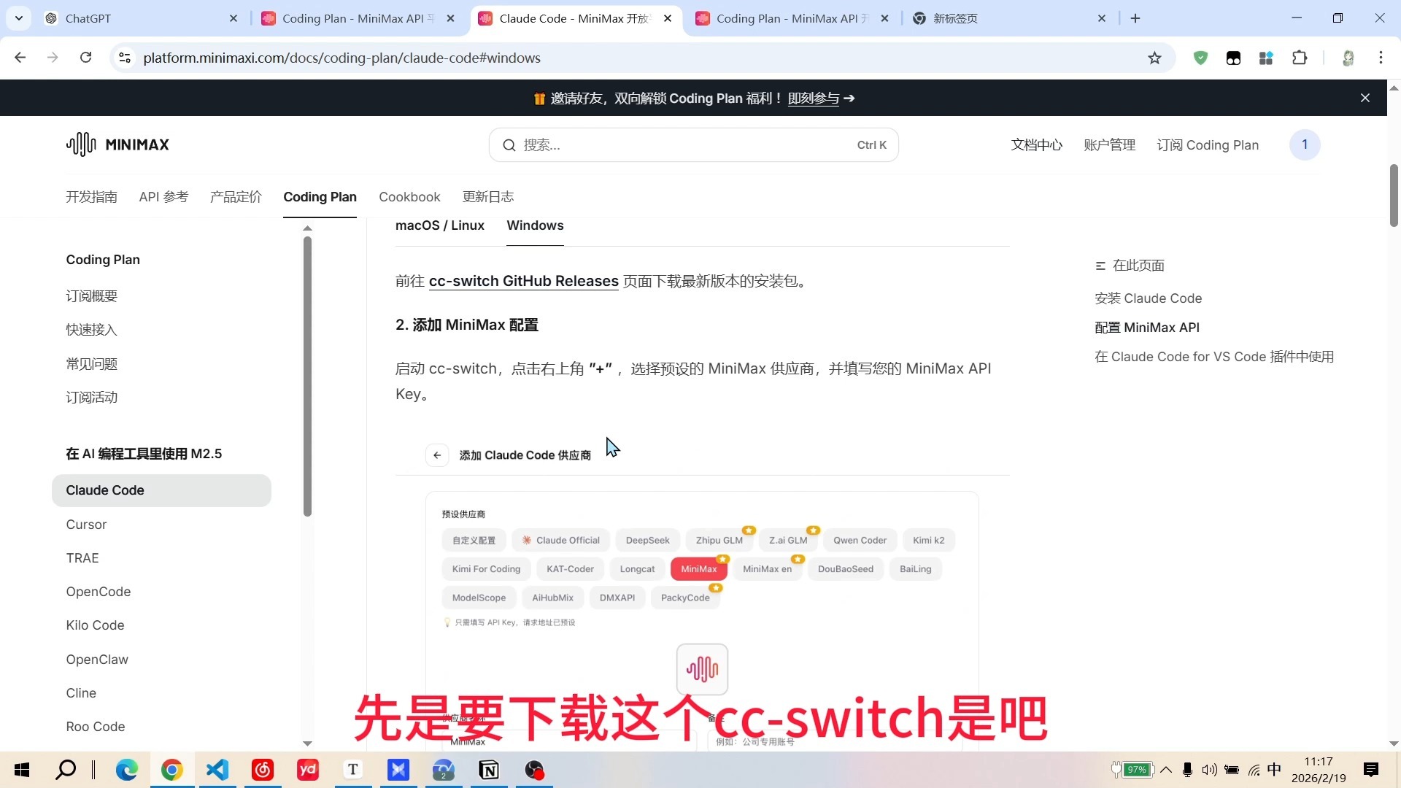Viewport: 1401px width, 788px height.
Task: Bookmark this page with star icon
Action: [1154, 58]
